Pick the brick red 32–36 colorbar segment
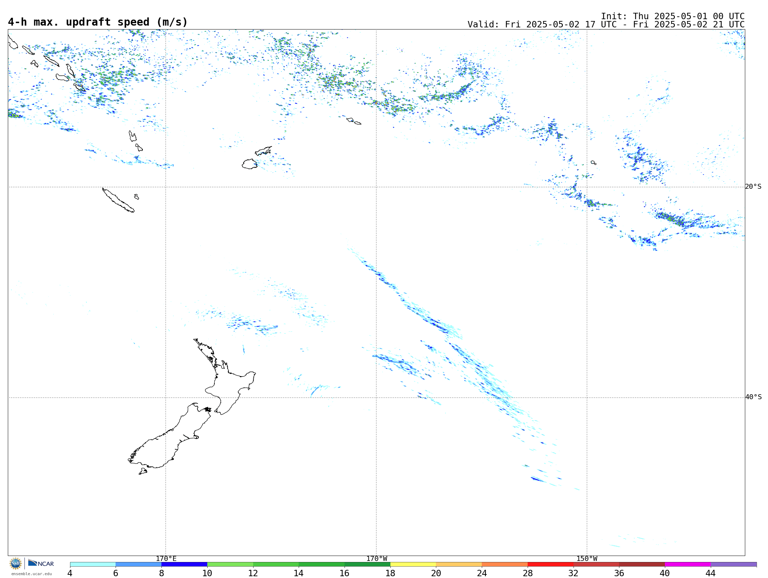Screen dimensions: 768x578 [x=596, y=564]
